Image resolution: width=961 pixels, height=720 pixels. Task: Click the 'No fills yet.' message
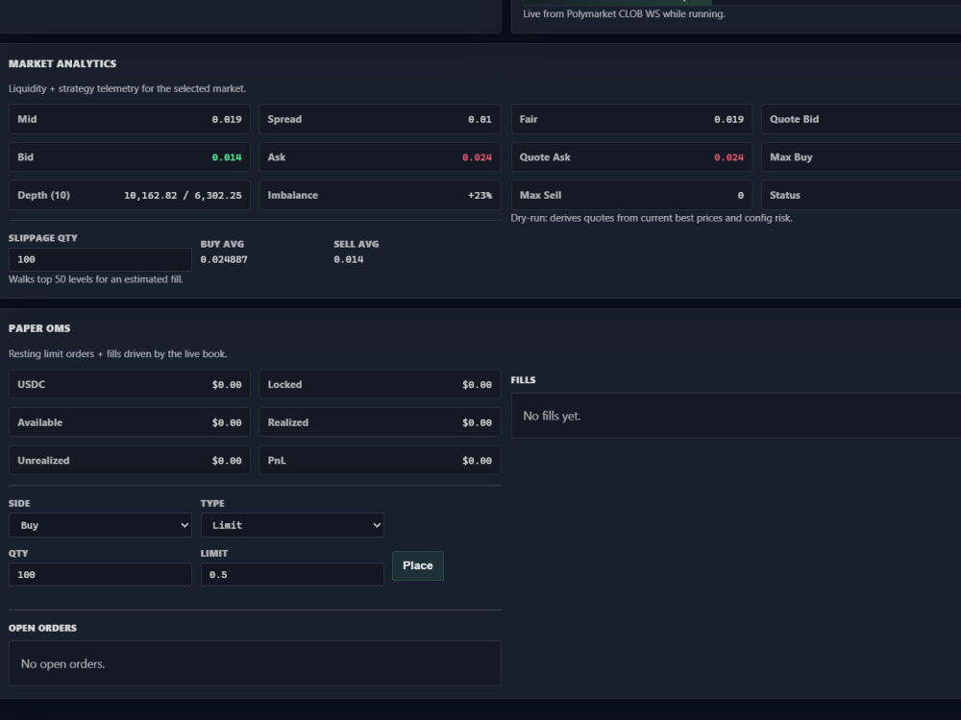(552, 416)
